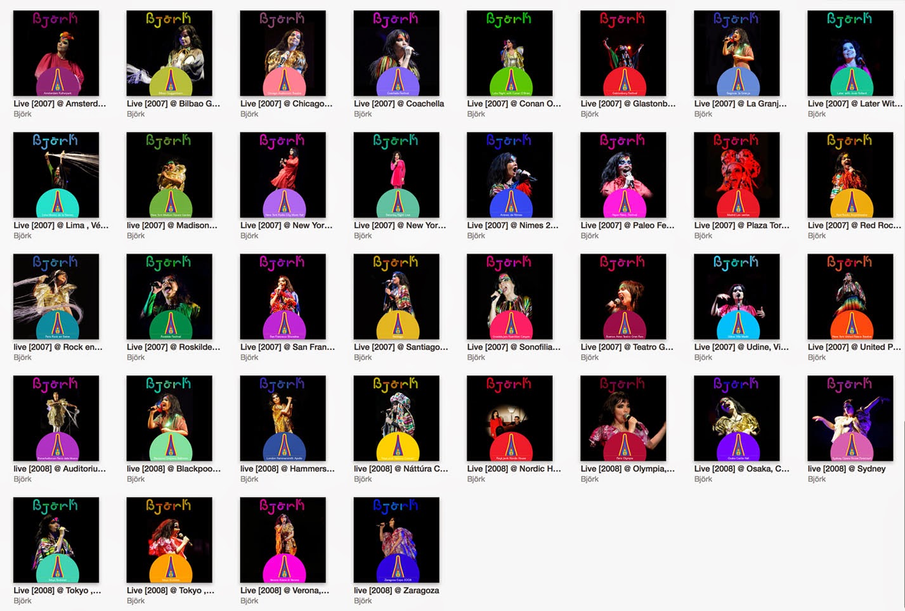
Task: Click the title "live [2008] @ Zaragoza"
Action: (x=396, y=590)
